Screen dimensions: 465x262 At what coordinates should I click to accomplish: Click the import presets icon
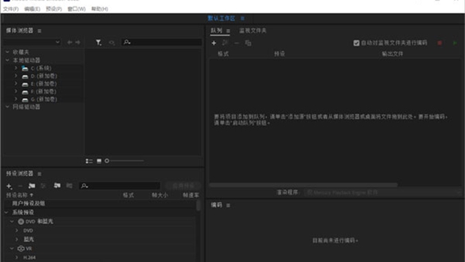(x=57, y=185)
